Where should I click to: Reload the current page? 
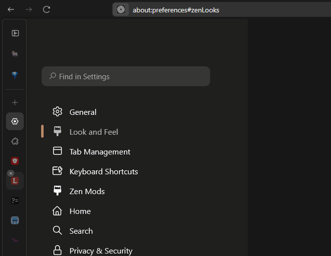[x=47, y=9]
